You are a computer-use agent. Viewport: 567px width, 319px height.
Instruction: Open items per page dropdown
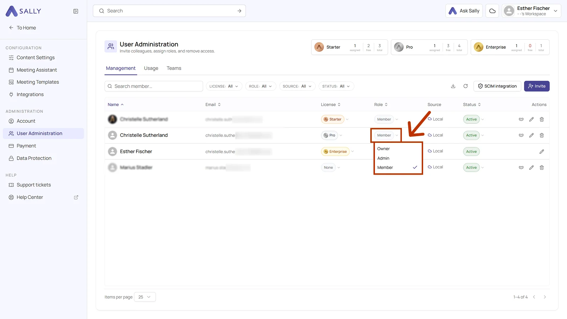tap(145, 297)
